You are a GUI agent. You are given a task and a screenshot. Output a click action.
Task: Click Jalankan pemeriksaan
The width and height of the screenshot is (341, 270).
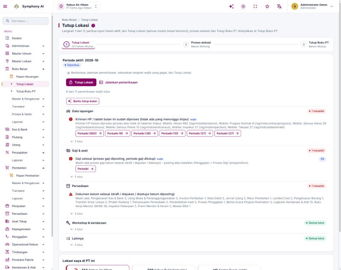pos(118,82)
